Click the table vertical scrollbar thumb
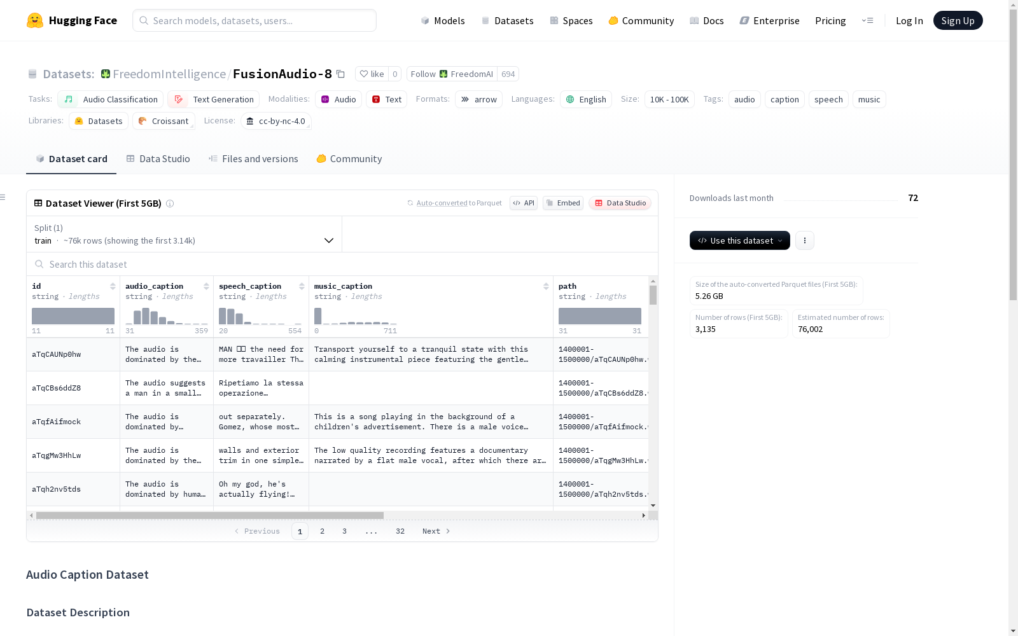The image size is (1018, 636). pyautogui.click(x=653, y=295)
